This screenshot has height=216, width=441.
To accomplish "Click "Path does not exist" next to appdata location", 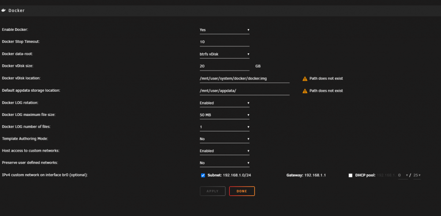I will [x=326, y=91].
